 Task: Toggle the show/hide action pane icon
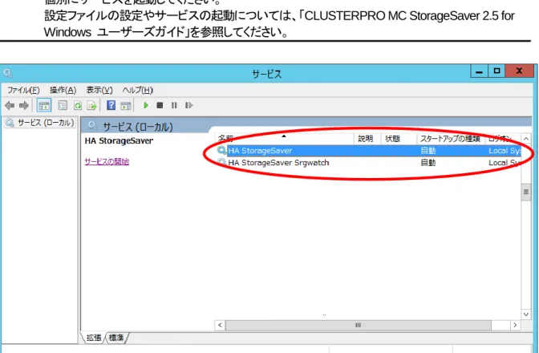coord(126,106)
